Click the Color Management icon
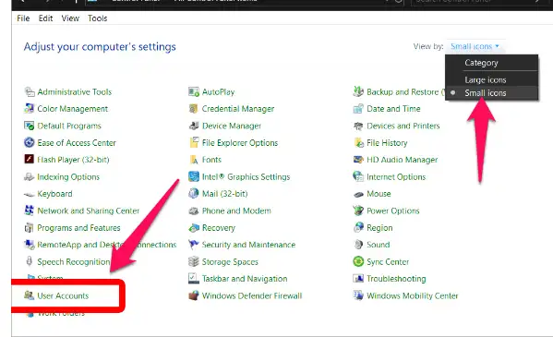Viewport: 553px width, 337px height. (30, 109)
